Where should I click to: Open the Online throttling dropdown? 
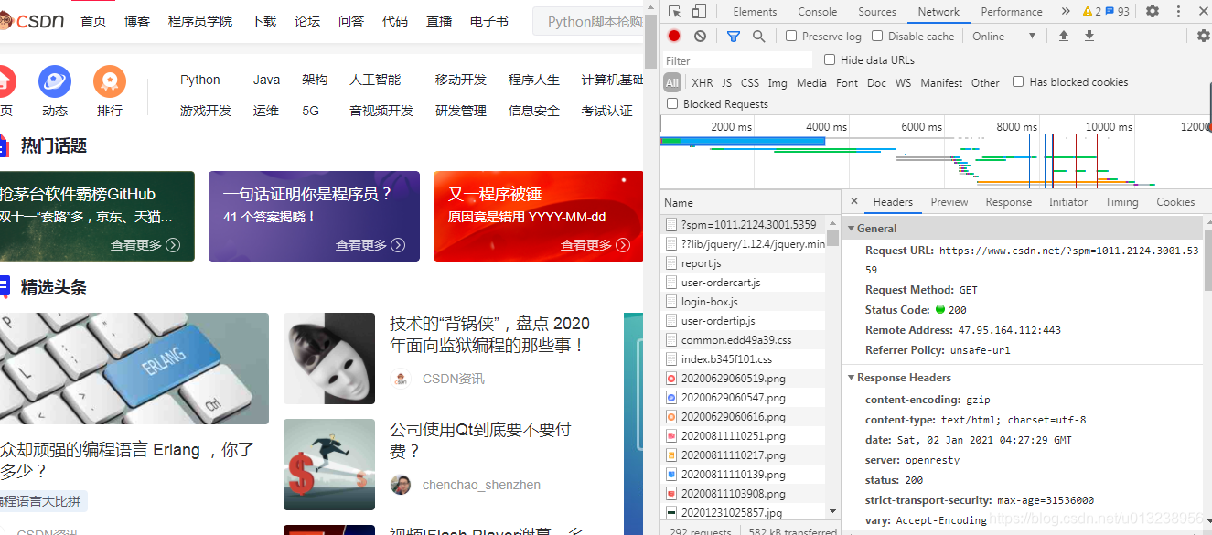coord(1004,36)
